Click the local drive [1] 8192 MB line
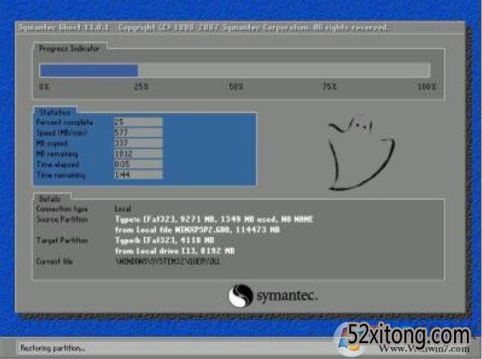The height and width of the screenshot is (359, 482). (175, 251)
